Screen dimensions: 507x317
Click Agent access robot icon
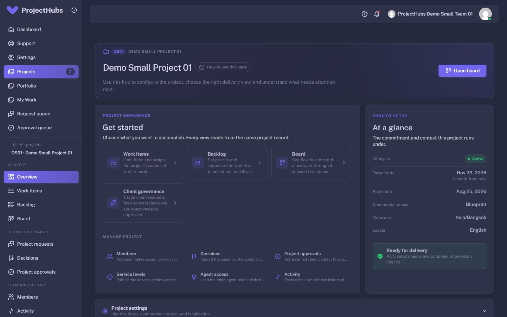(x=194, y=277)
